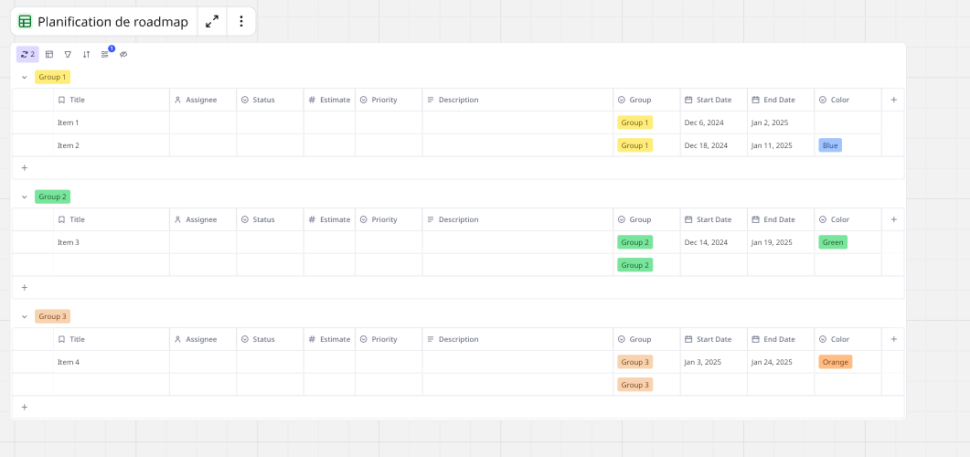Click start date Dec 18, 2024
Viewport: 970px width, 457px height.
click(x=706, y=145)
